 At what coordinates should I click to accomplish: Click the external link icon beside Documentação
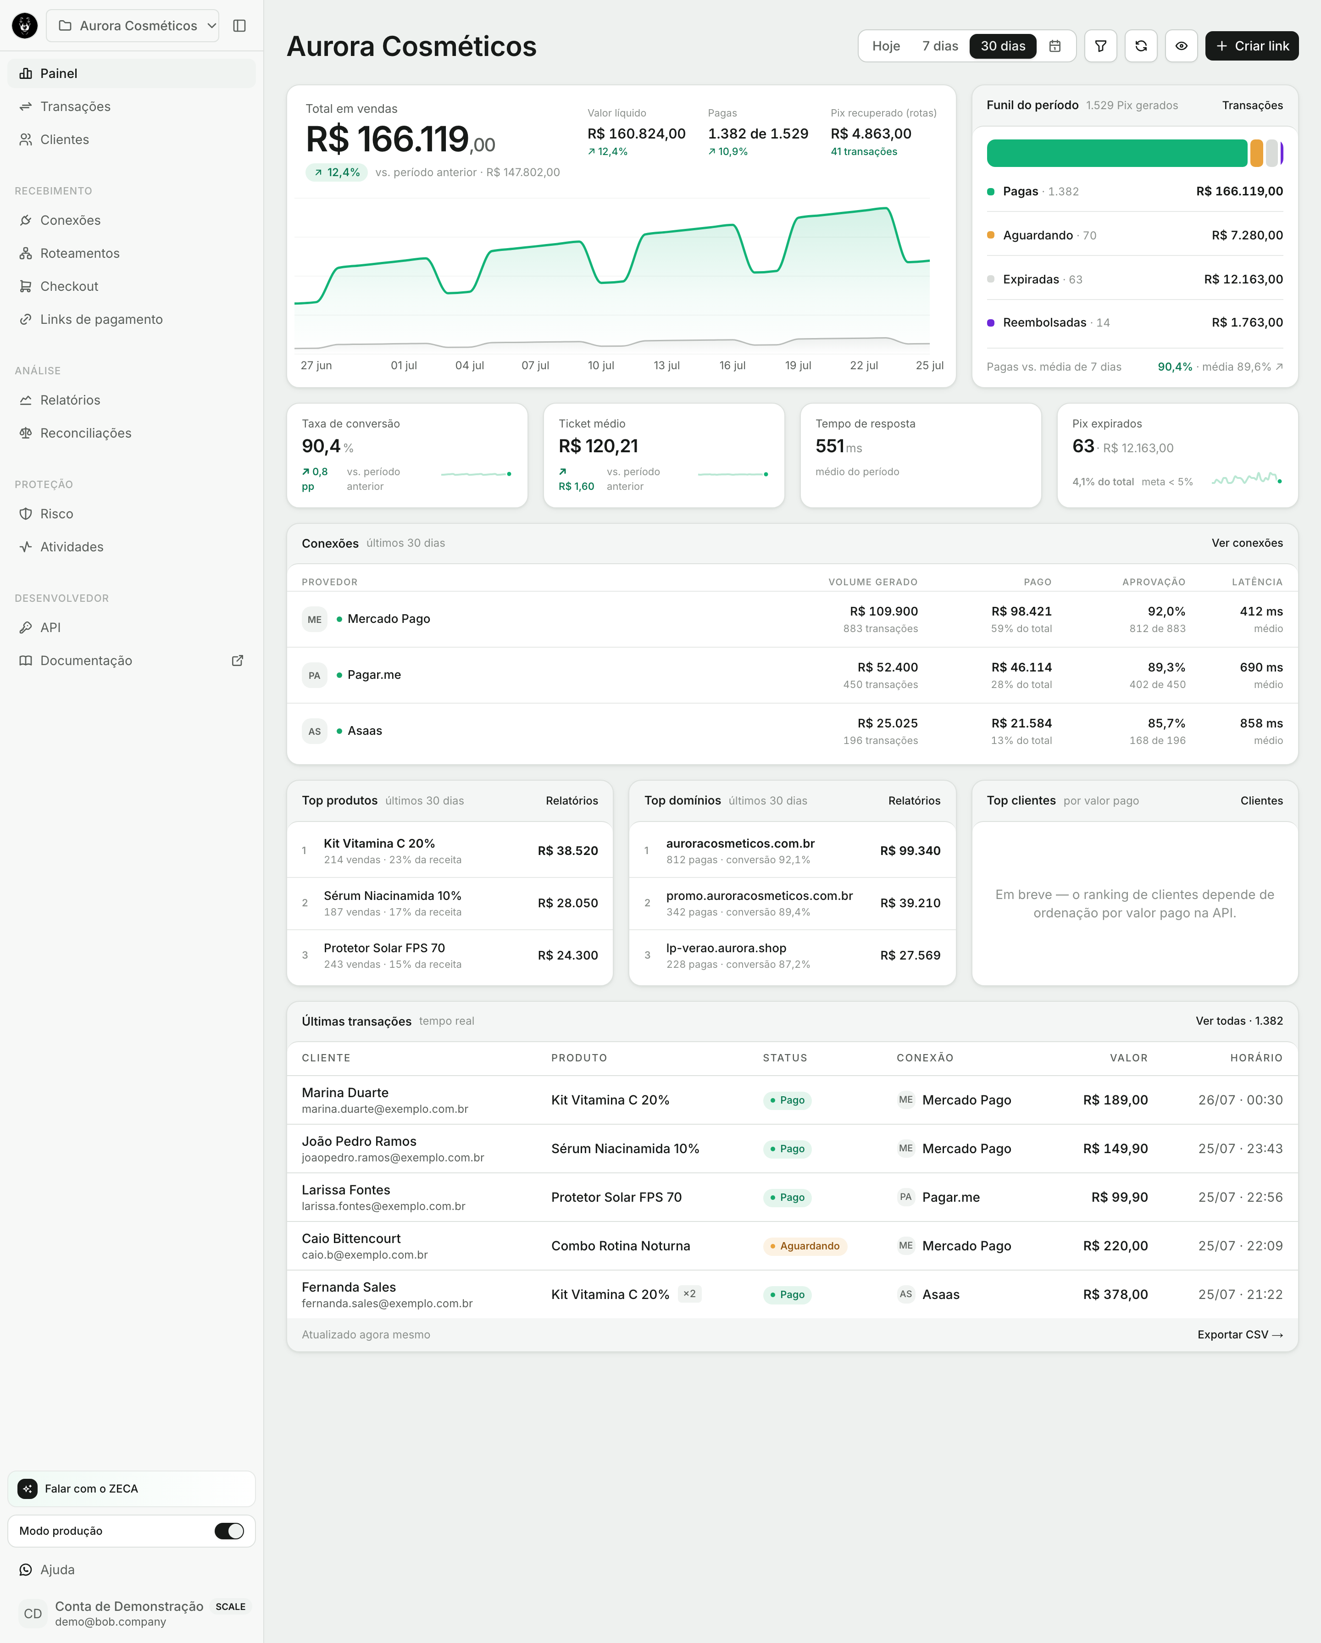click(x=238, y=661)
